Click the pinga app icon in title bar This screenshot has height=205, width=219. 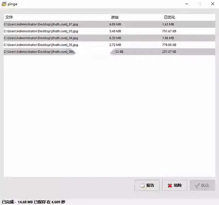(x=4, y=4)
